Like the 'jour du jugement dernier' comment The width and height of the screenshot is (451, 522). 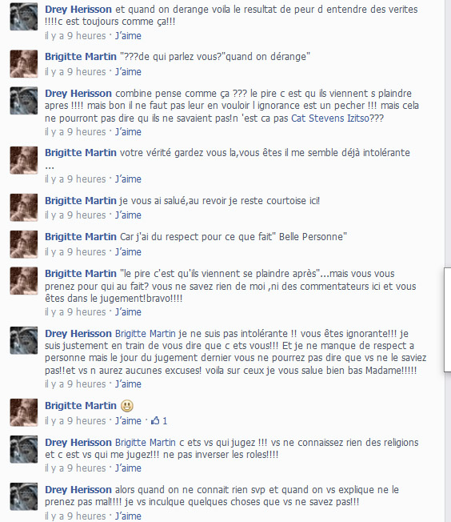point(128,383)
